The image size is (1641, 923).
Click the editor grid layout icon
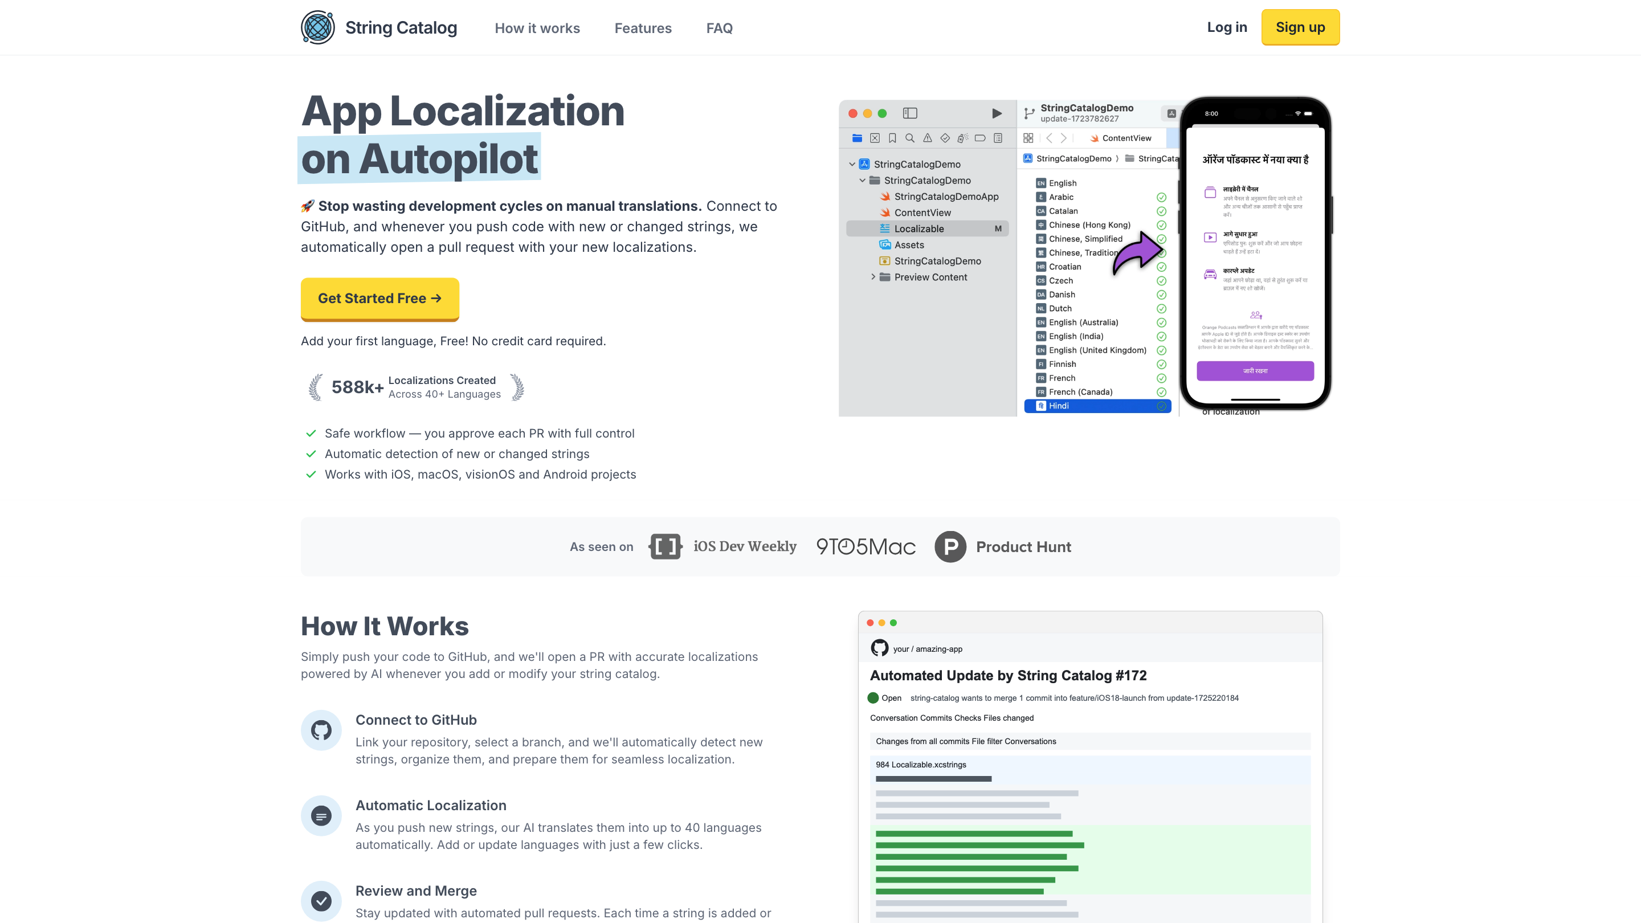pyautogui.click(x=1028, y=138)
